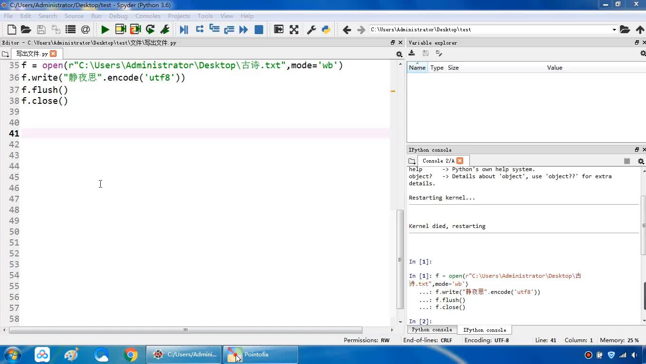Click the Run current cell icon

click(121, 29)
